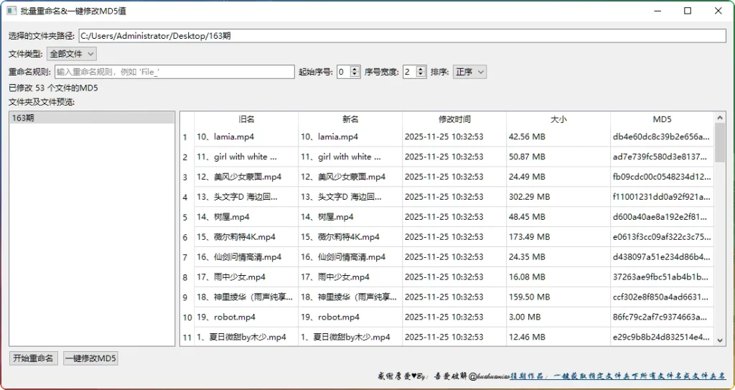Click size cell 302.29 MB
The image size is (735, 390).
click(558, 197)
